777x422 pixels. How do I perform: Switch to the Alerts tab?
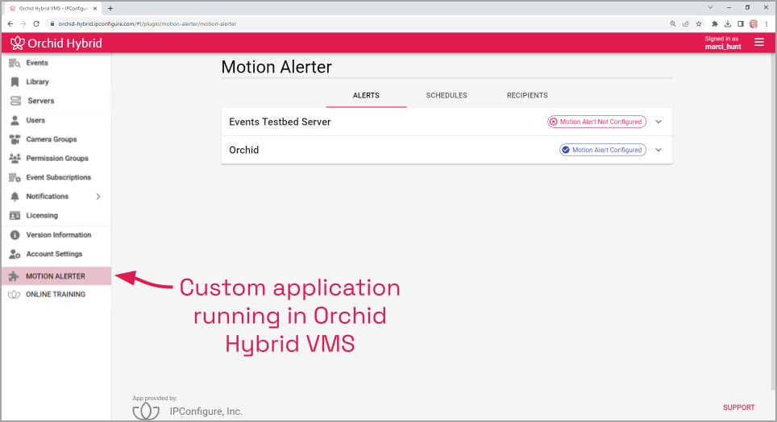(366, 96)
